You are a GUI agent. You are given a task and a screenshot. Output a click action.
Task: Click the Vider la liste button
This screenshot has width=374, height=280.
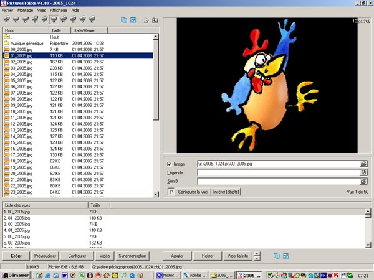[x=237, y=256]
